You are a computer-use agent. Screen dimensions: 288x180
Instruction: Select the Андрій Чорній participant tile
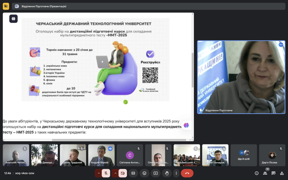[101, 155]
